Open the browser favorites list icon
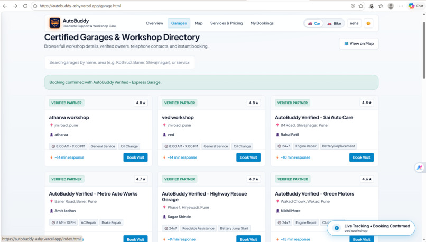The width and height of the screenshot is (426, 242). click(x=381, y=6)
